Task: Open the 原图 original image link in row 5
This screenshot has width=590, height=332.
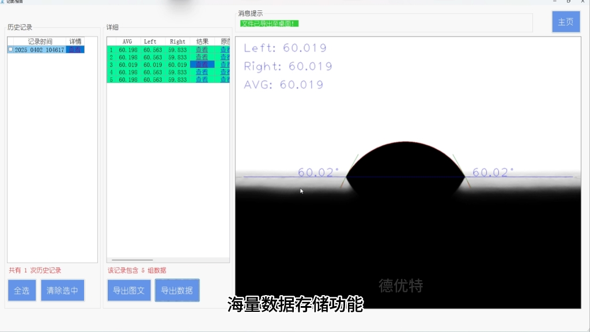Action: tap(225, 80)
